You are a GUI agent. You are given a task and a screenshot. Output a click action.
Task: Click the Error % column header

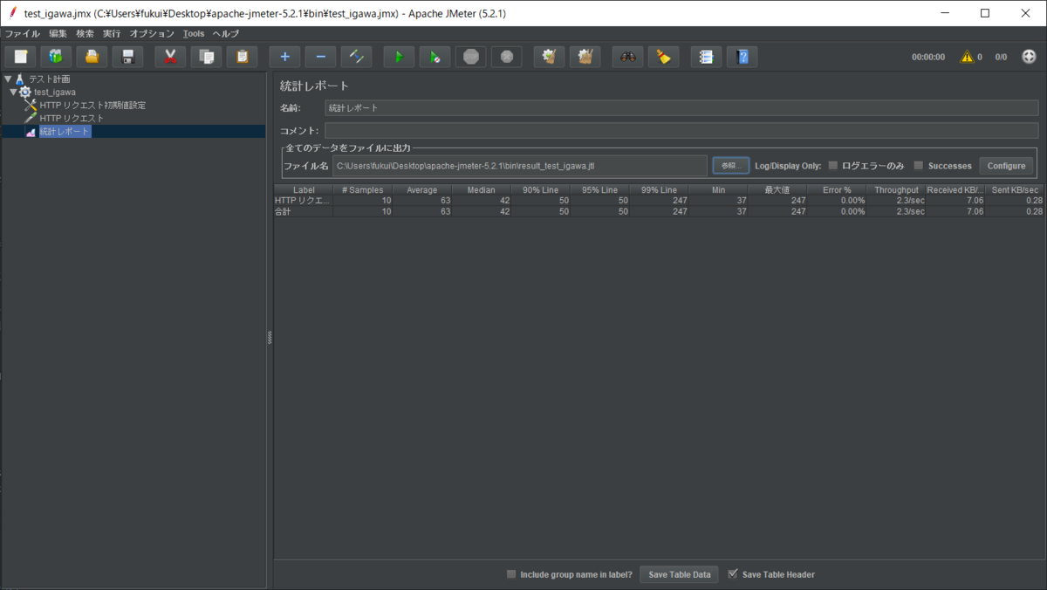pos(837,189)
